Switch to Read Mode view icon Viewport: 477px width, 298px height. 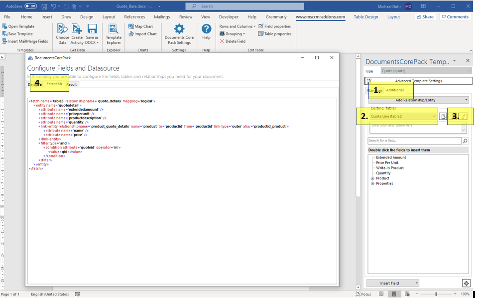[381, 294]
